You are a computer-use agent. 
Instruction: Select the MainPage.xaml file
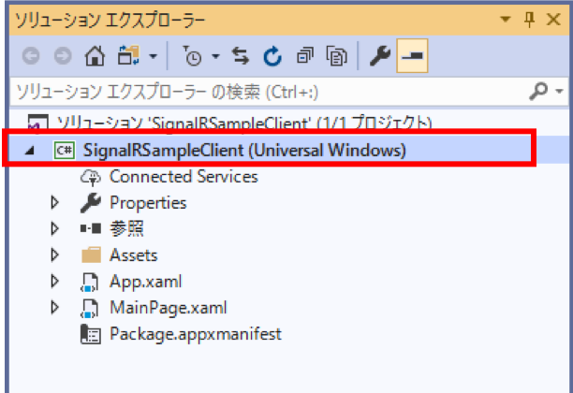pyautogui.click(x=169, y=308)
